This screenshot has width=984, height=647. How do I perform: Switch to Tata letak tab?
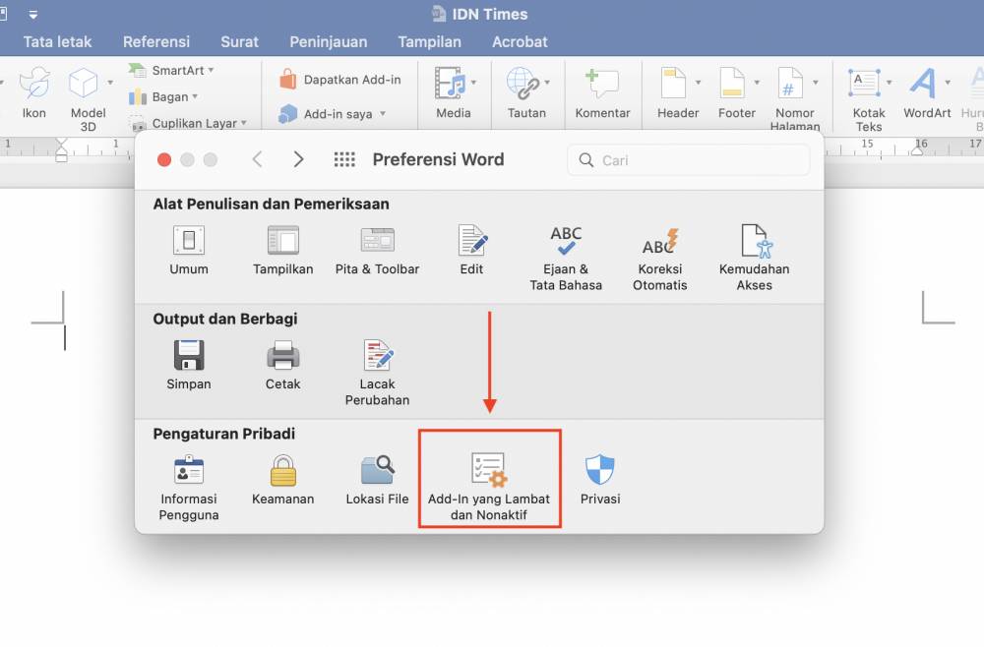57,42
